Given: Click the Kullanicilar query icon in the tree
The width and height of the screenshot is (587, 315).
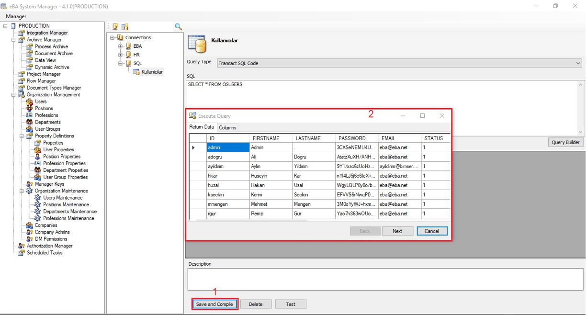Looking at the screenshot, I should click(136, 72).
